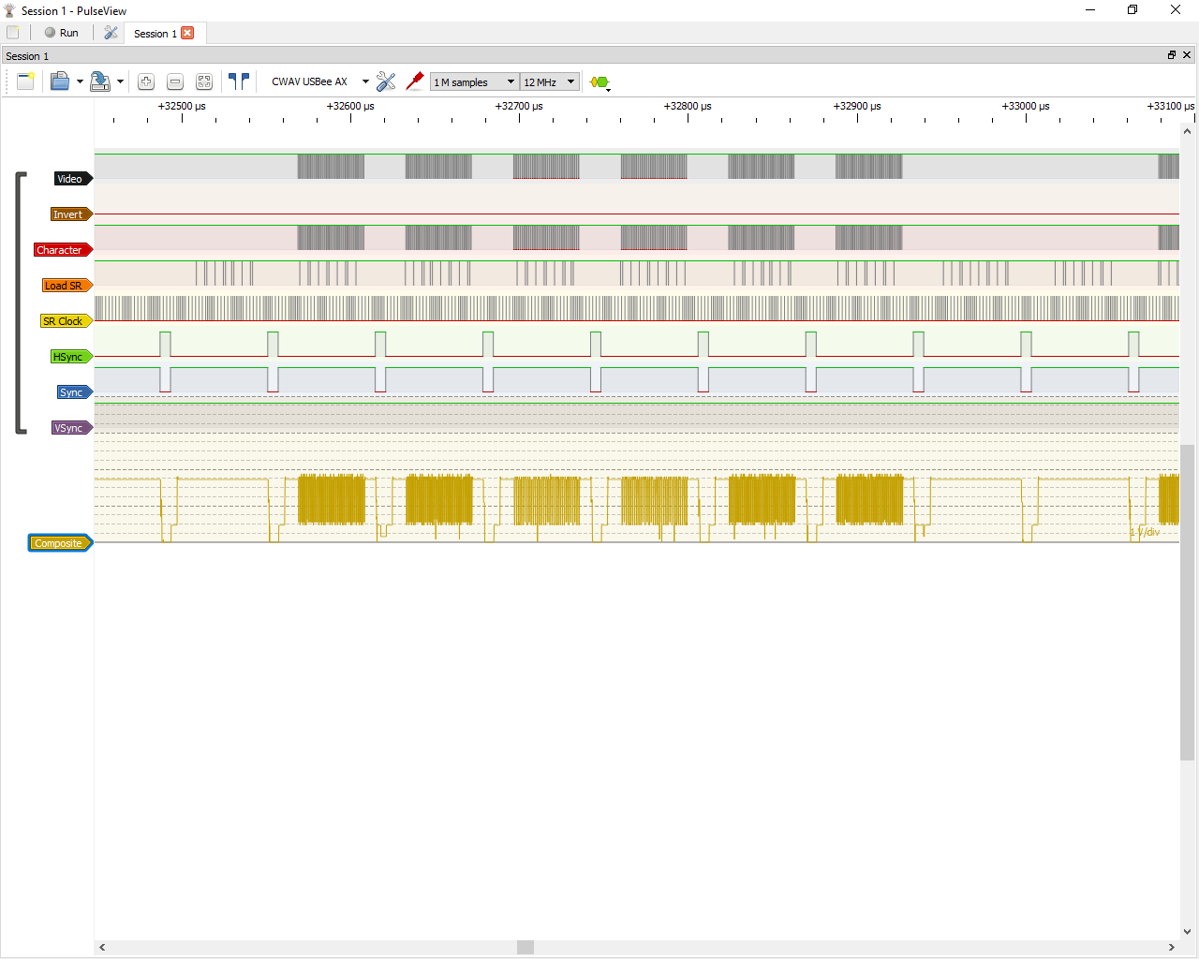Create a new session with the blank-page icon
This screenshot has width=1199, height=959.
coord(25,81)
